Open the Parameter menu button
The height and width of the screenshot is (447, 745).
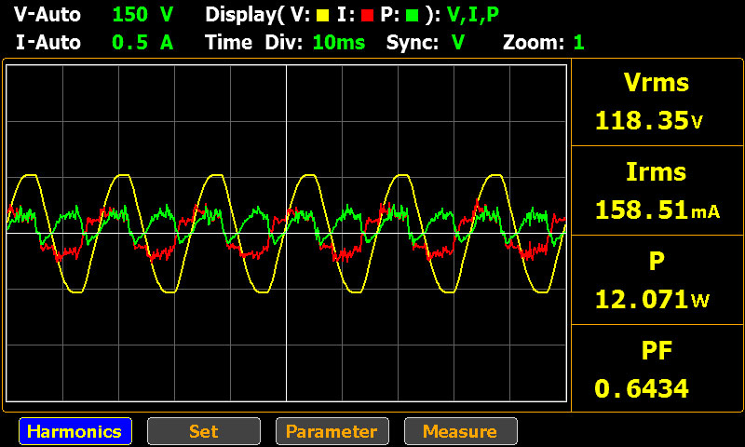point(332,431)
